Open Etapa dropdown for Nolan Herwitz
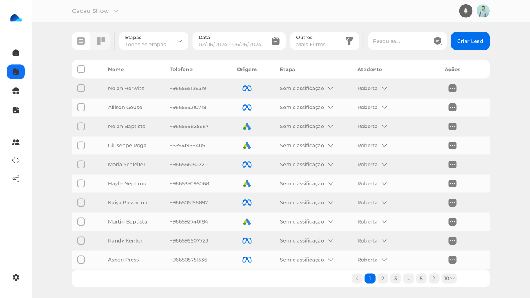This screenshot has width=530, height=298. coord(307,88)
